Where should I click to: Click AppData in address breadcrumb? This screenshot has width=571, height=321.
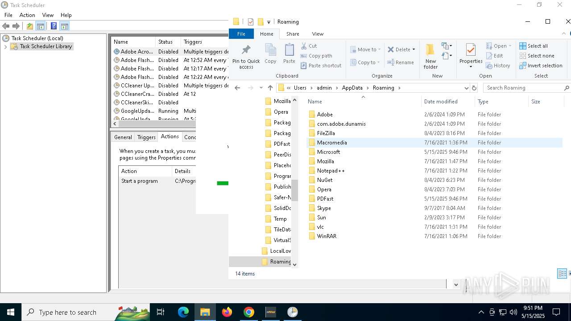(352, 88)
